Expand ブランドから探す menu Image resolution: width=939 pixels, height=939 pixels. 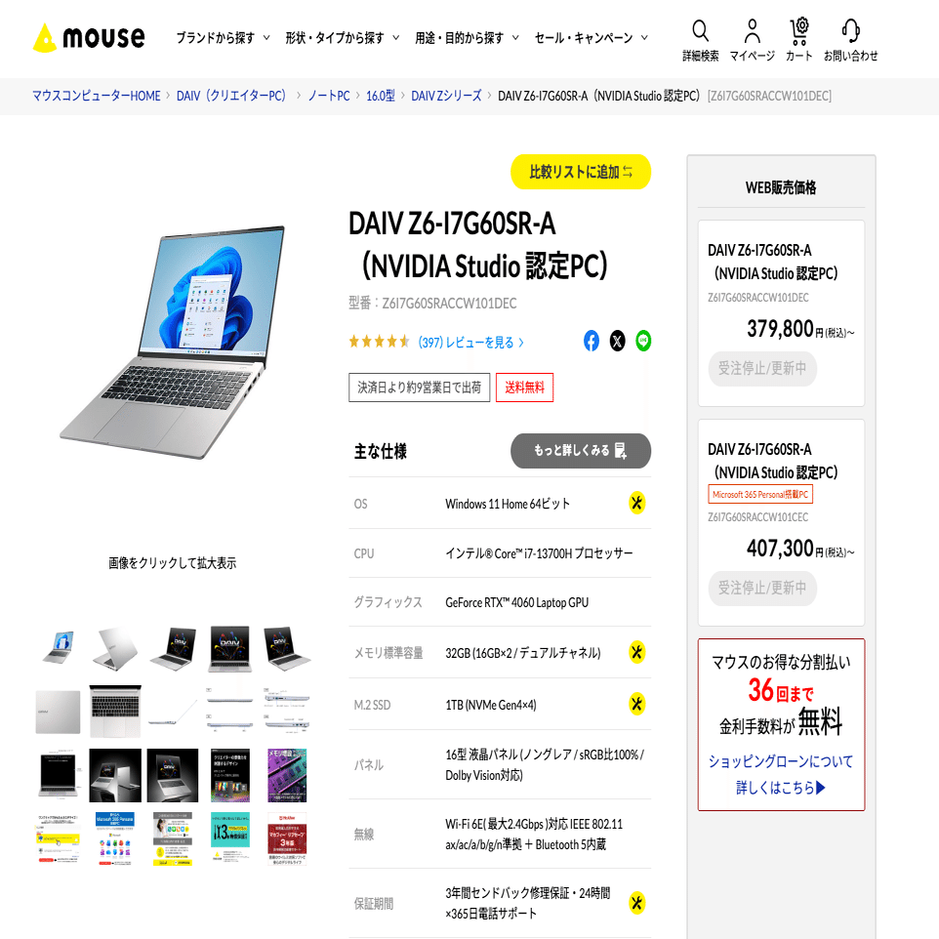pyautogui.click(x=223, y=38)
